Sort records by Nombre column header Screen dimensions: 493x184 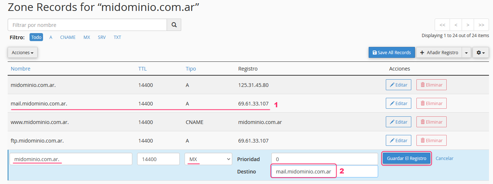[x=20, y=69]
